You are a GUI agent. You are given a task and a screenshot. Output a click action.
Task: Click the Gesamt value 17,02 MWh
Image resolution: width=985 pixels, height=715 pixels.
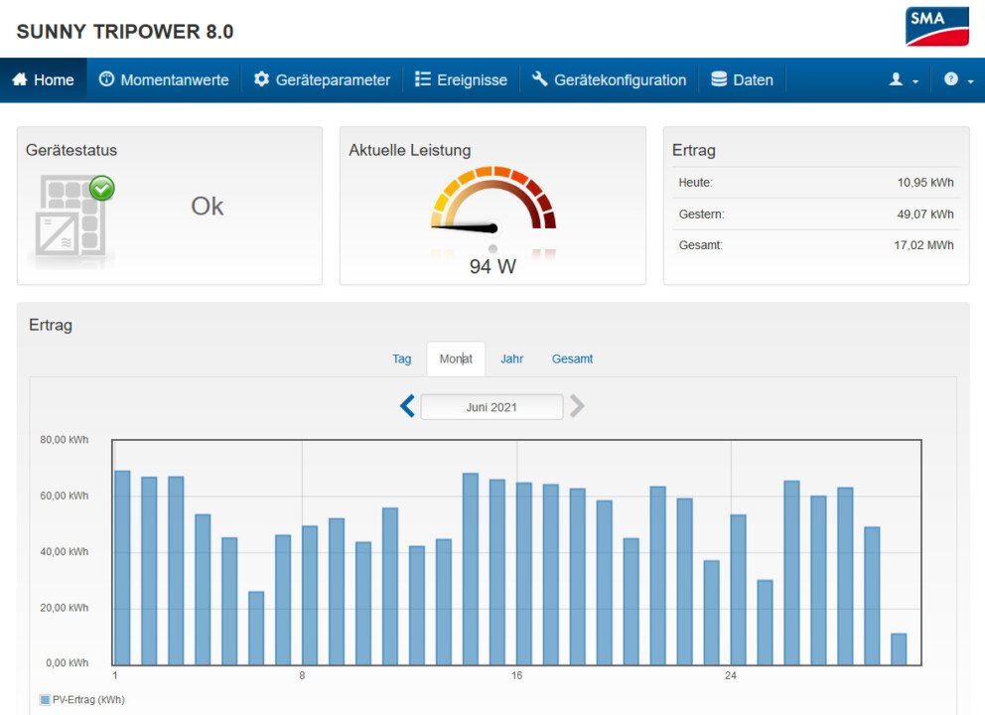[x=924, y=245]
